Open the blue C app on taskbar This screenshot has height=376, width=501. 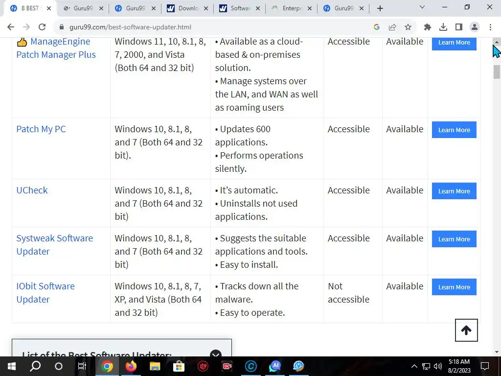[x=251, y=366]
